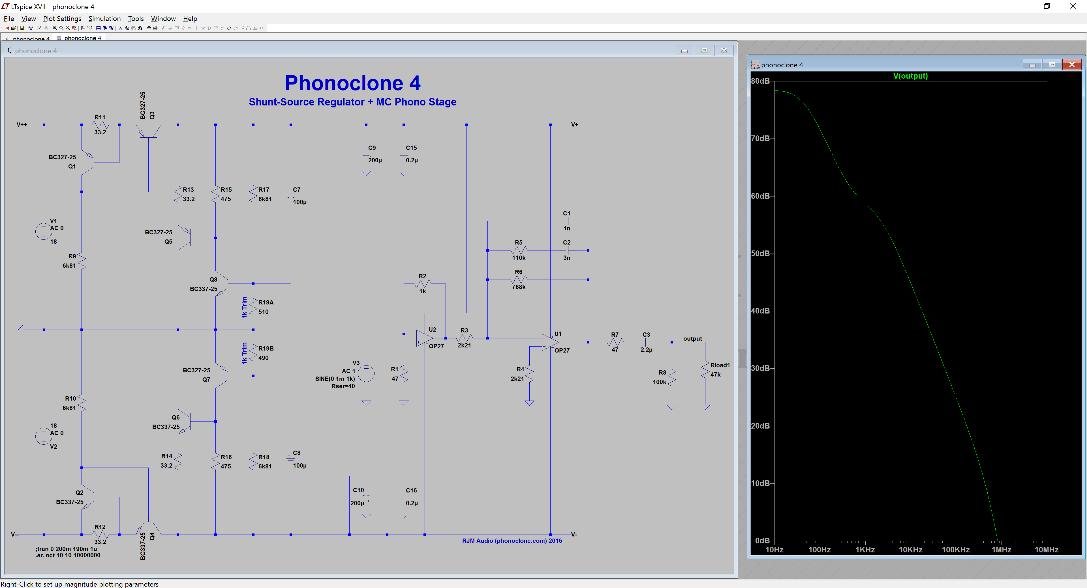Select the Text 'Aa' tool icon
The image size is (1087, 588).
click(255, 28)
